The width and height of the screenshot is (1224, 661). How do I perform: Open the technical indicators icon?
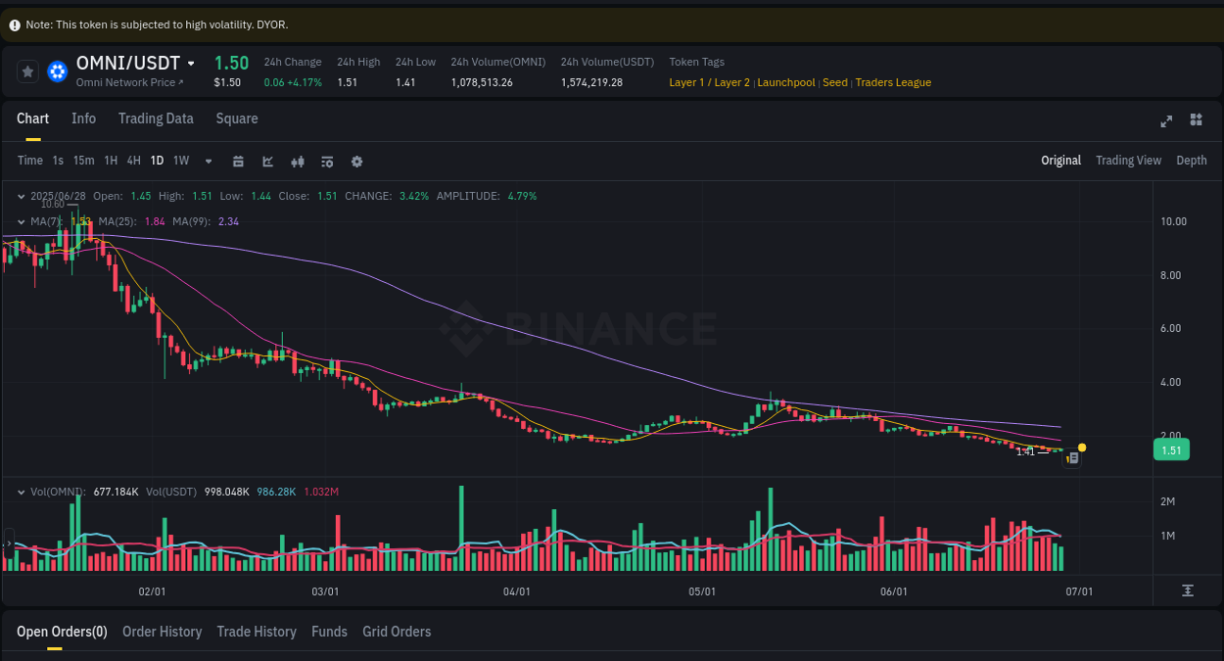pyautogui.click(x=298, y=161)
